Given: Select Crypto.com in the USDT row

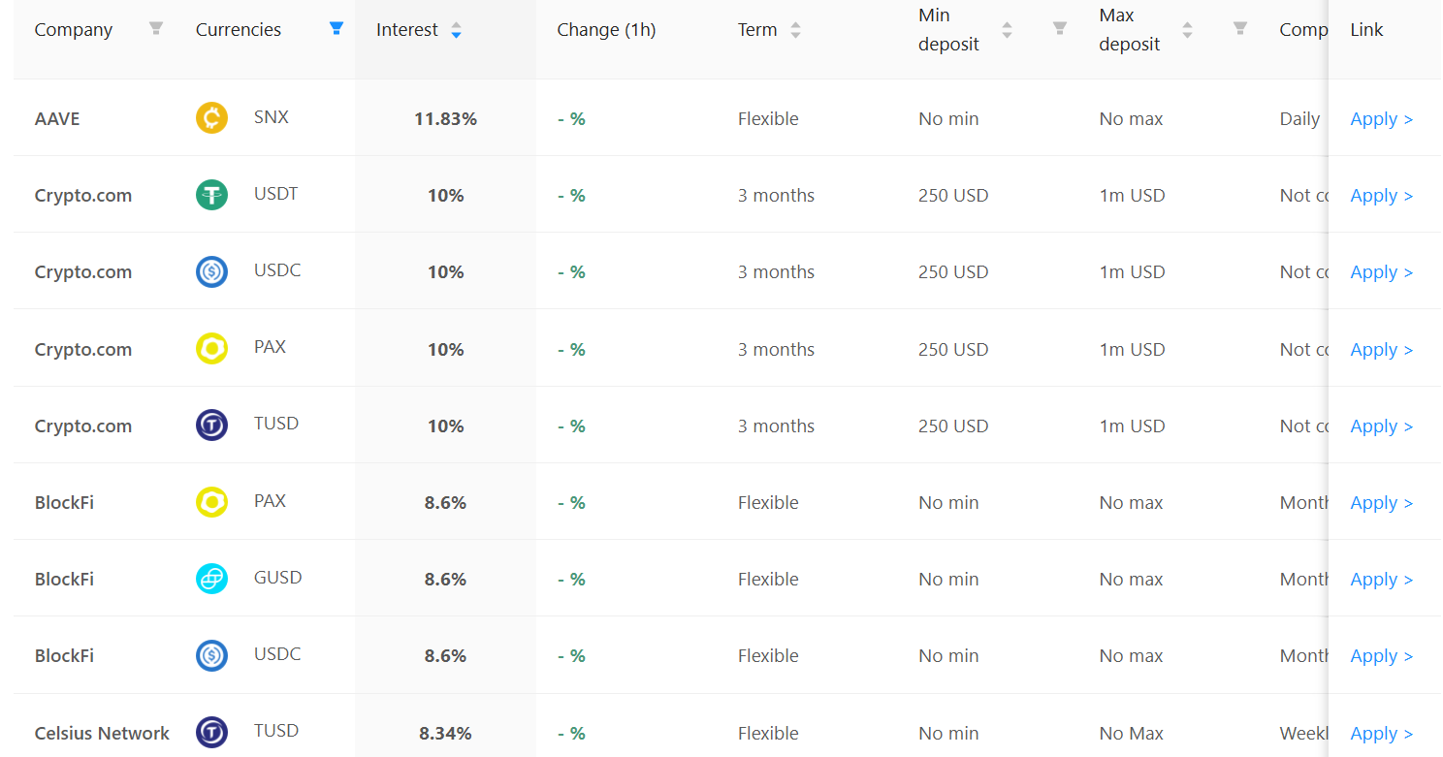Looking at the screenshot, I should point(83,196).
